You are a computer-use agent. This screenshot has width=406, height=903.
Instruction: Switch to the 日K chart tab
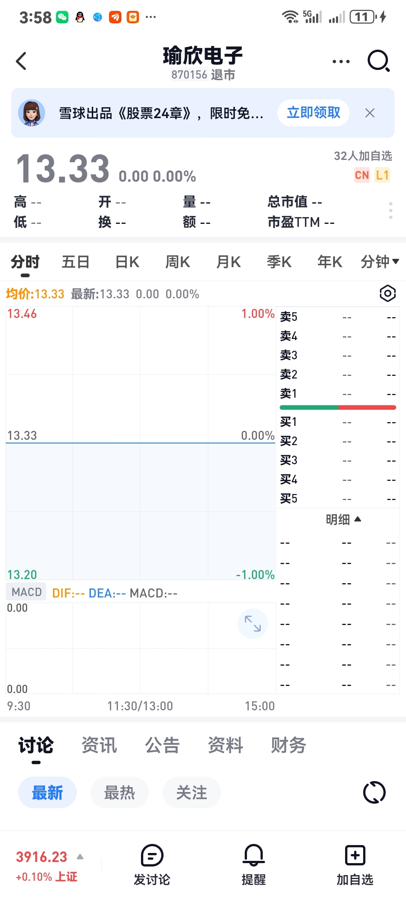tap(127, 262)
